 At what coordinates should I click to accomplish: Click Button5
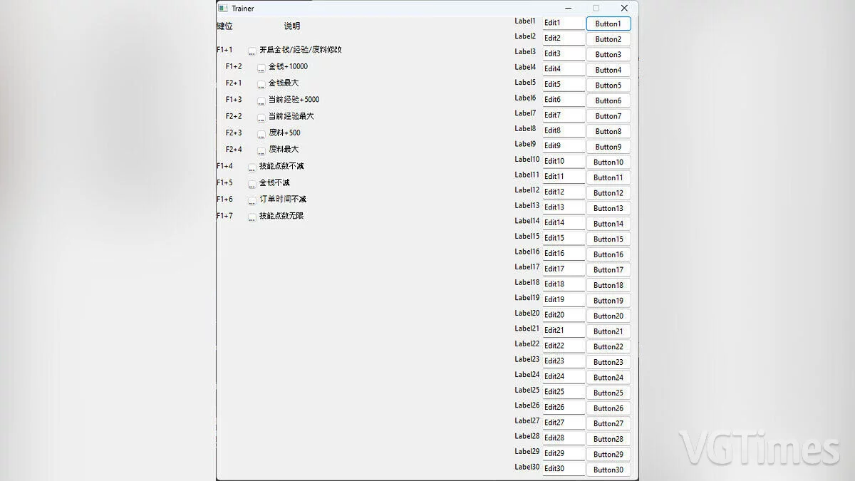point(608,86)
